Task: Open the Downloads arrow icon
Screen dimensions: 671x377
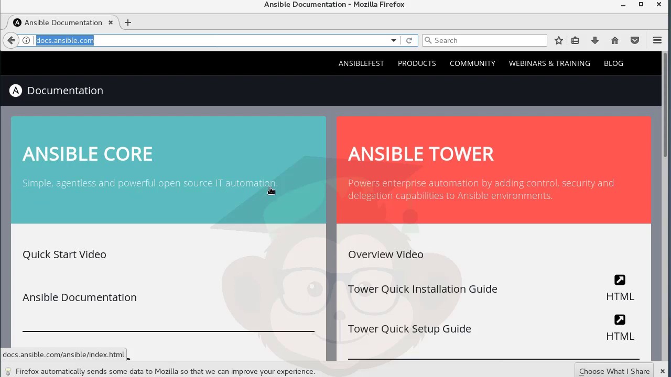Action: point(595,40)
